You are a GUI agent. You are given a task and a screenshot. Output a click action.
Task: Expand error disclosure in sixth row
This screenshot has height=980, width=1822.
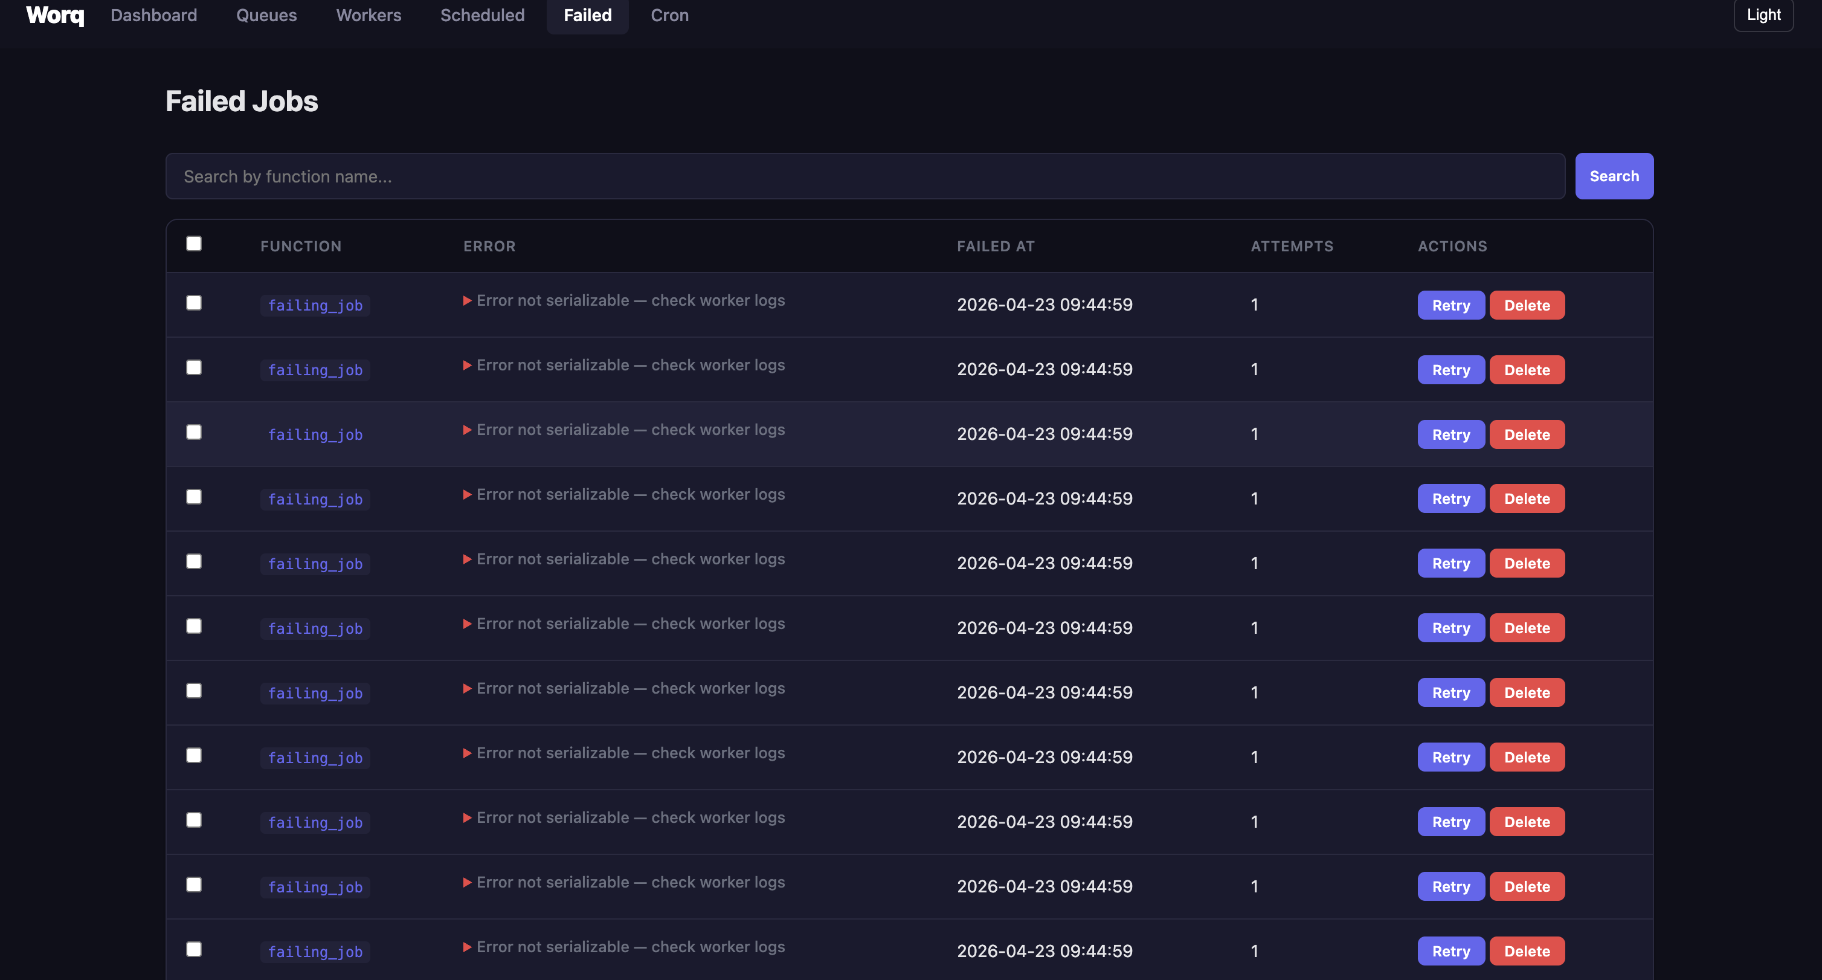[x=468, y=624]
